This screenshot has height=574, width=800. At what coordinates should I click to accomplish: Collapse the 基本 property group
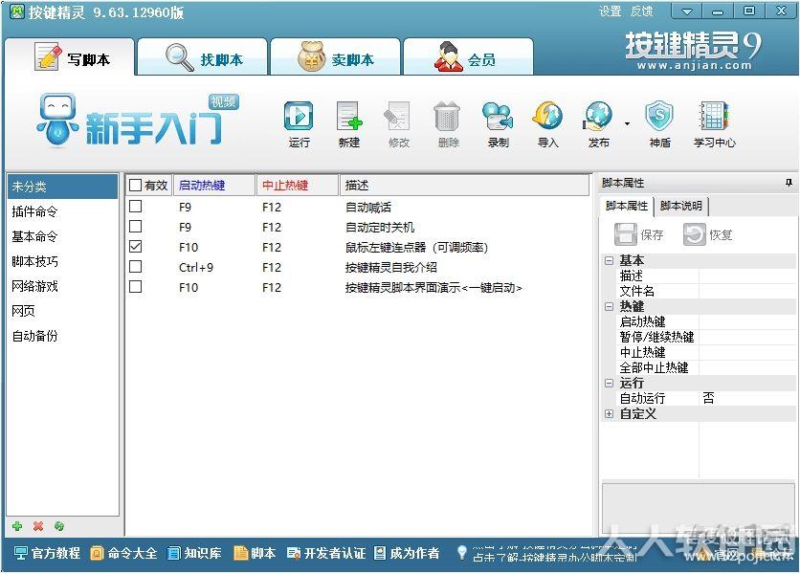[609, 261]
